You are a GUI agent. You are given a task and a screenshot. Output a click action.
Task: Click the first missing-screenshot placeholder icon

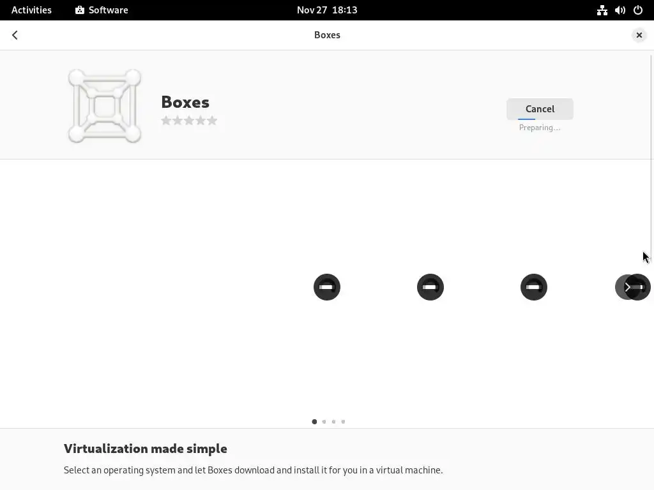pyautogui.click(x=327, y=287)
